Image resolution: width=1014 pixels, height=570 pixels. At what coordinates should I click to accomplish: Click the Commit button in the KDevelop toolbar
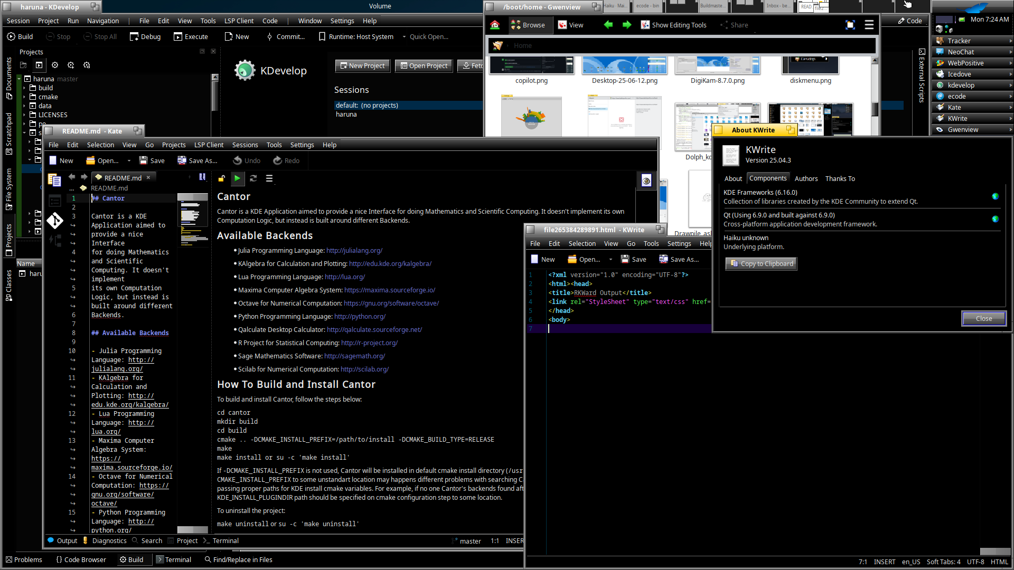(285, 36)
